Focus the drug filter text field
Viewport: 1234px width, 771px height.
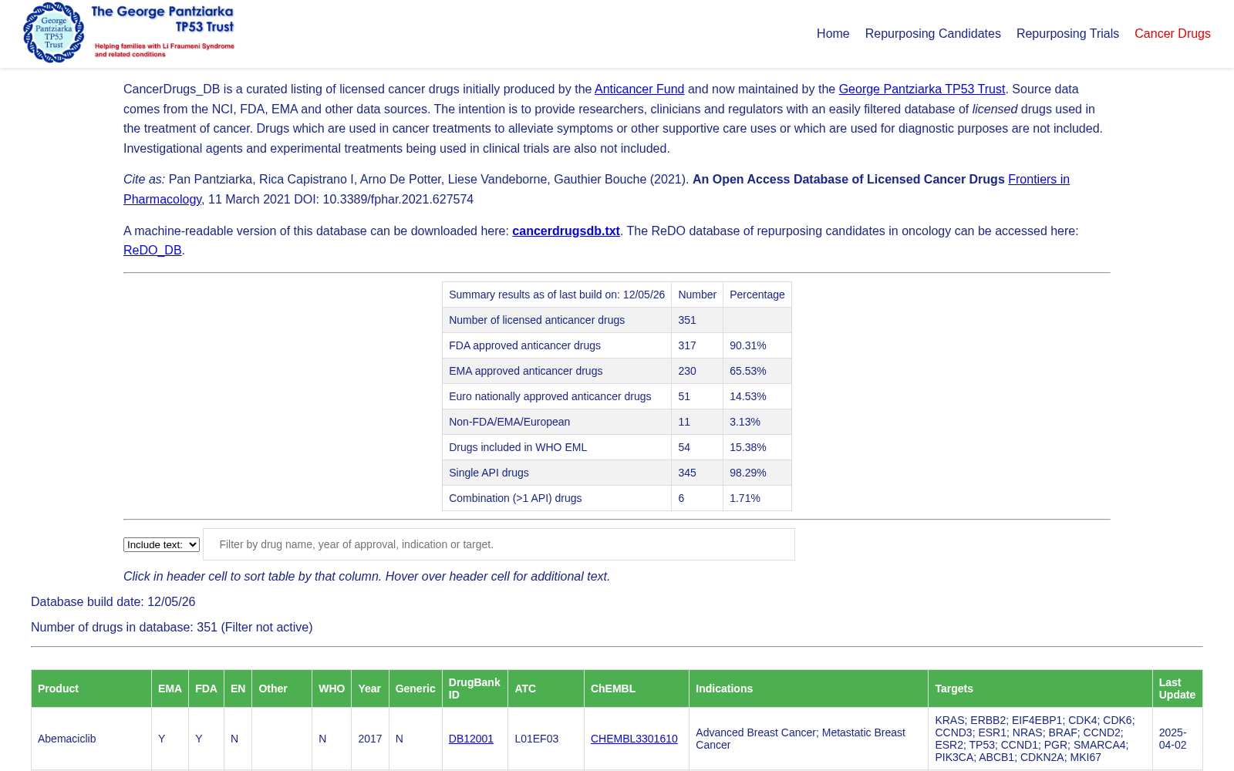coord(499,544)
